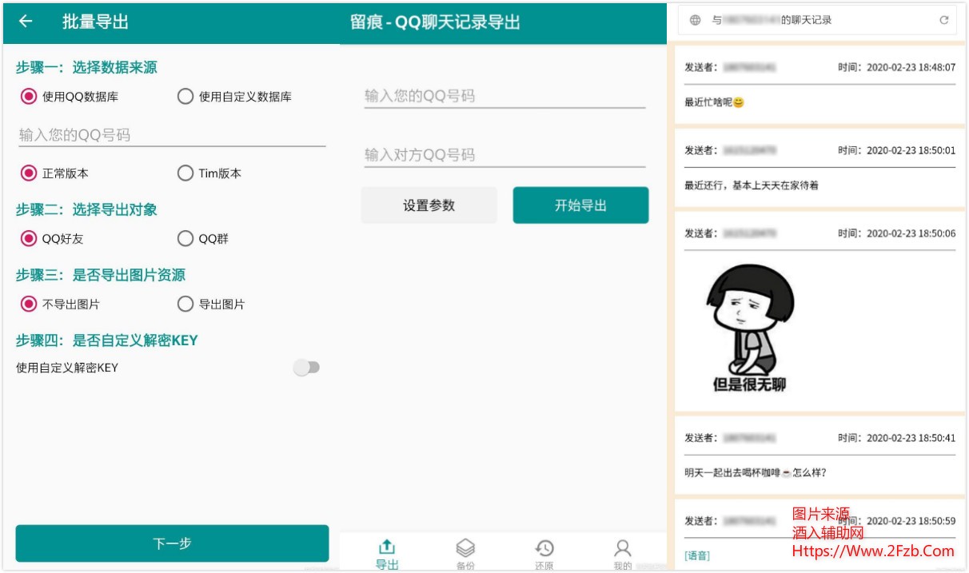969x573 pixels.
Task: Click the message 最近忙啥呢
Action: 715,102
